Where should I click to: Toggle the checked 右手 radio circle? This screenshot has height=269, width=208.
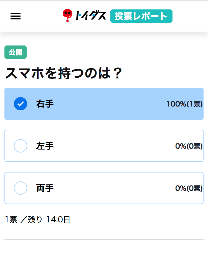[x=21, y=104]
